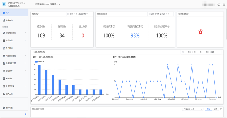This screenshot has height=118, width=227.
Task: Click the red 0 重大隐患 value
Action: pyautogui.click(x=83, y=35)
